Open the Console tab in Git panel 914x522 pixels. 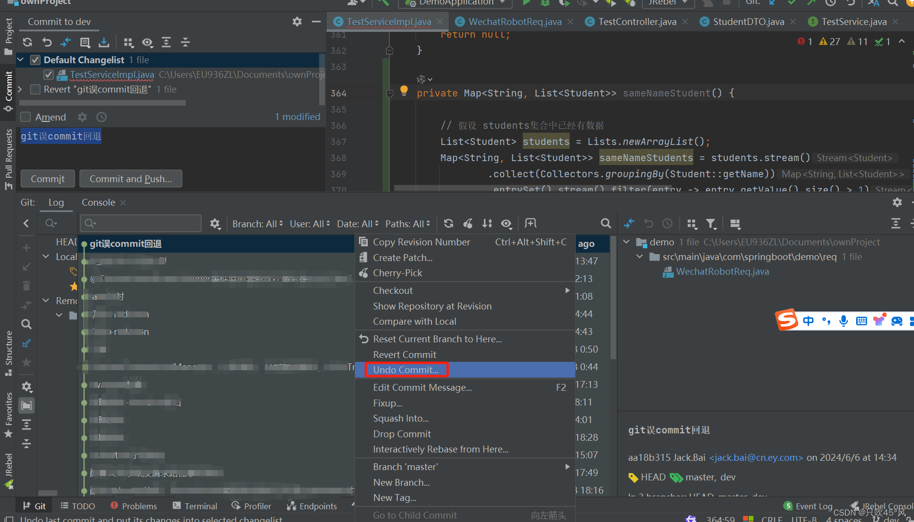pos(98,202)
